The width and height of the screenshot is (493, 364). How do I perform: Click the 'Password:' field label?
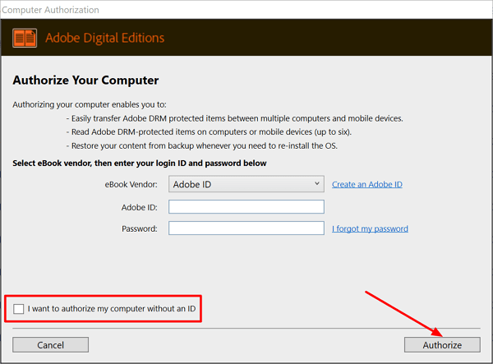coord(140,228)
